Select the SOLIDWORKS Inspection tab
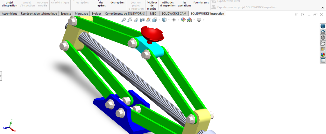 [x=207, y=13]
